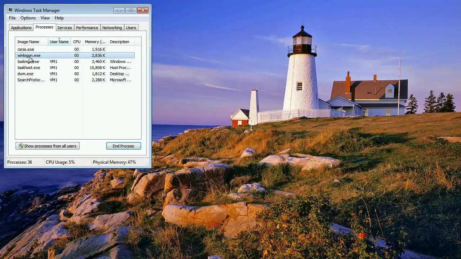Click the Windows ... description cell

click(120, 62)
